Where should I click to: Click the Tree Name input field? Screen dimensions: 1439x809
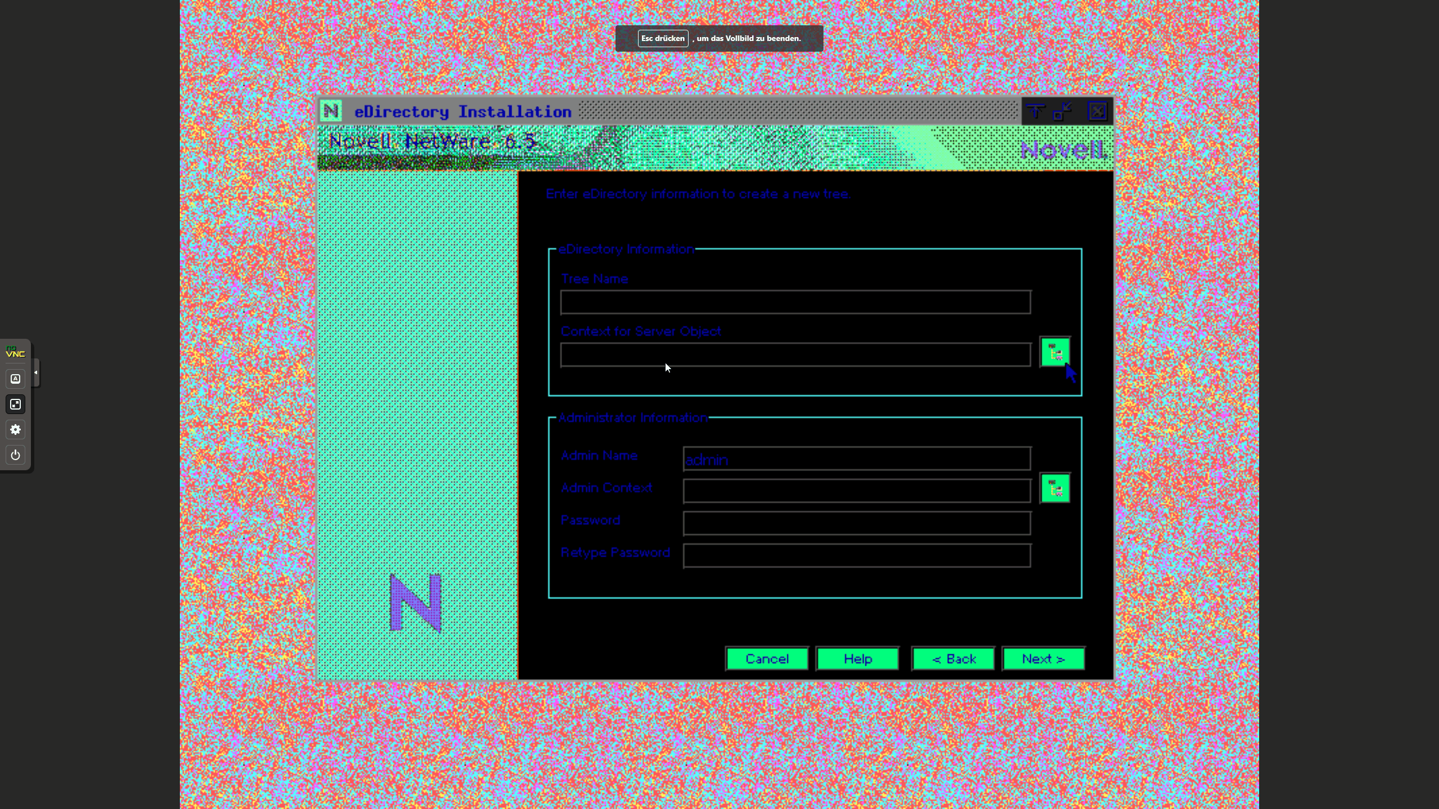(795, 301)
